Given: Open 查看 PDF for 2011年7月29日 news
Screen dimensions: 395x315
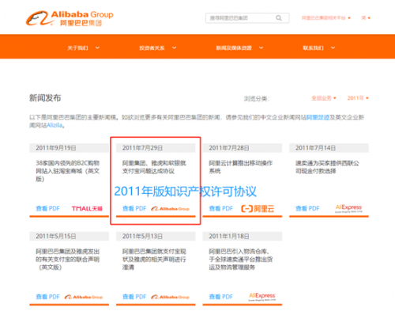Looking at the screenshot, I should [134, 208].
